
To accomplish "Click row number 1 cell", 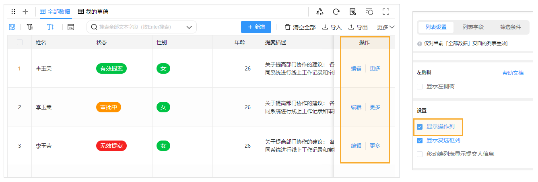I will 19,68.
